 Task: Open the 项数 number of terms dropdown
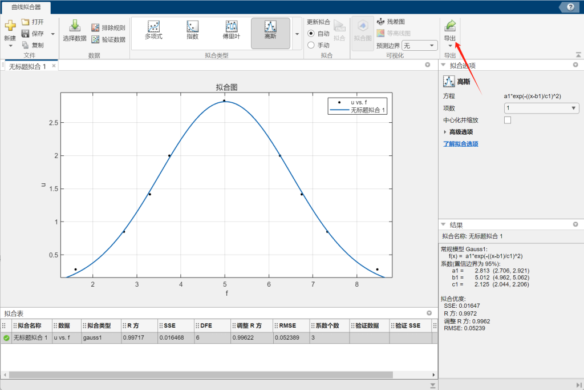pos(541,108)
